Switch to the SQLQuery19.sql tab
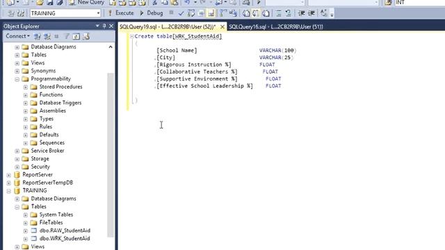 pos(168,26)
